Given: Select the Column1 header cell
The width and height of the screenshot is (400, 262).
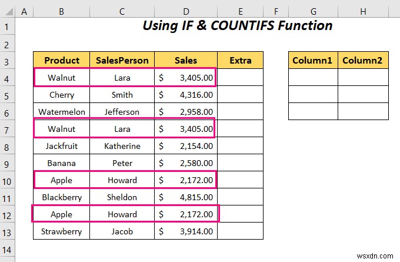Looking at the screenshot, I should [313, 60].
